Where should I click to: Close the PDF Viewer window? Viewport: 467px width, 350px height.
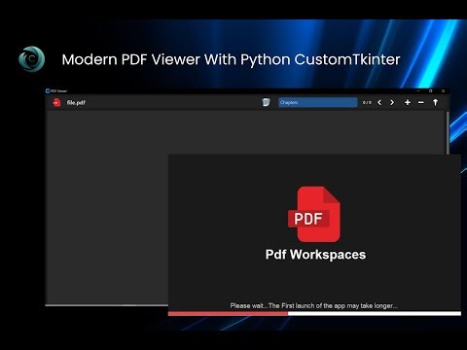coord(443,90)
